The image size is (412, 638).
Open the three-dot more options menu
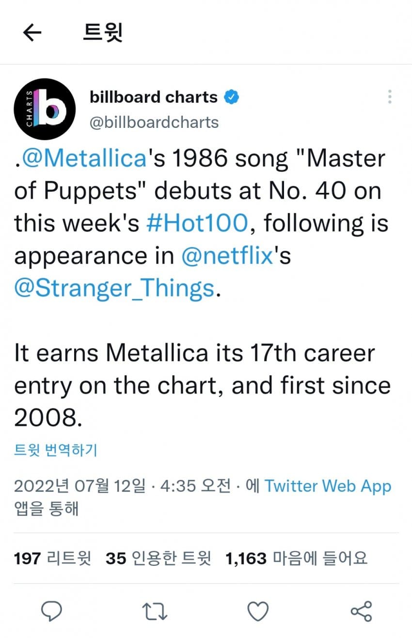(390, 97)
